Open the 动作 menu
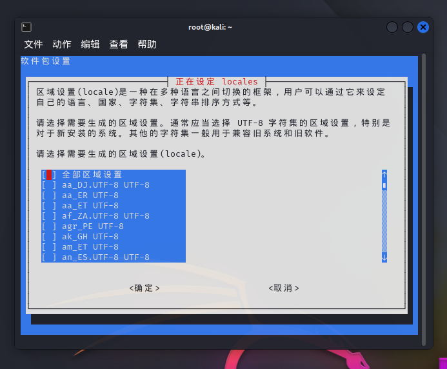 (61, 45)
